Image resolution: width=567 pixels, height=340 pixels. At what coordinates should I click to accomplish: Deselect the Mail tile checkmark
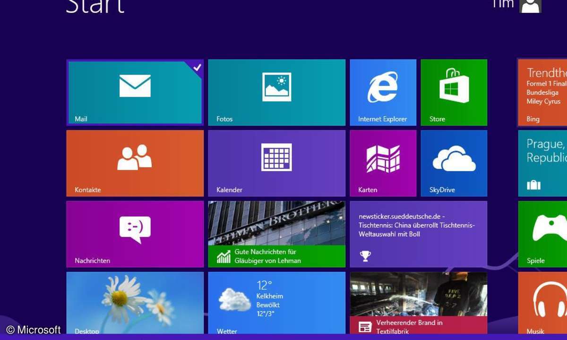tap(197, 67)
